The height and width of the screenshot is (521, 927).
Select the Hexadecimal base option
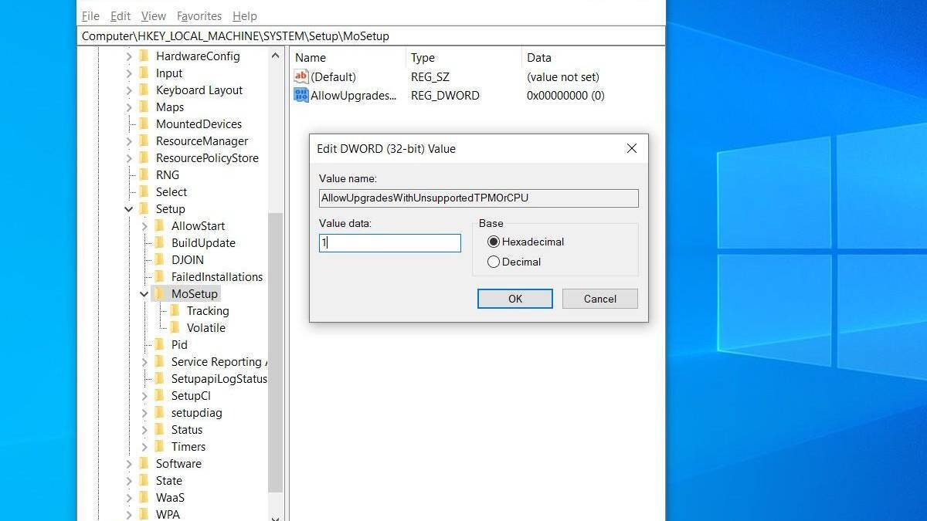pos(525,242)
